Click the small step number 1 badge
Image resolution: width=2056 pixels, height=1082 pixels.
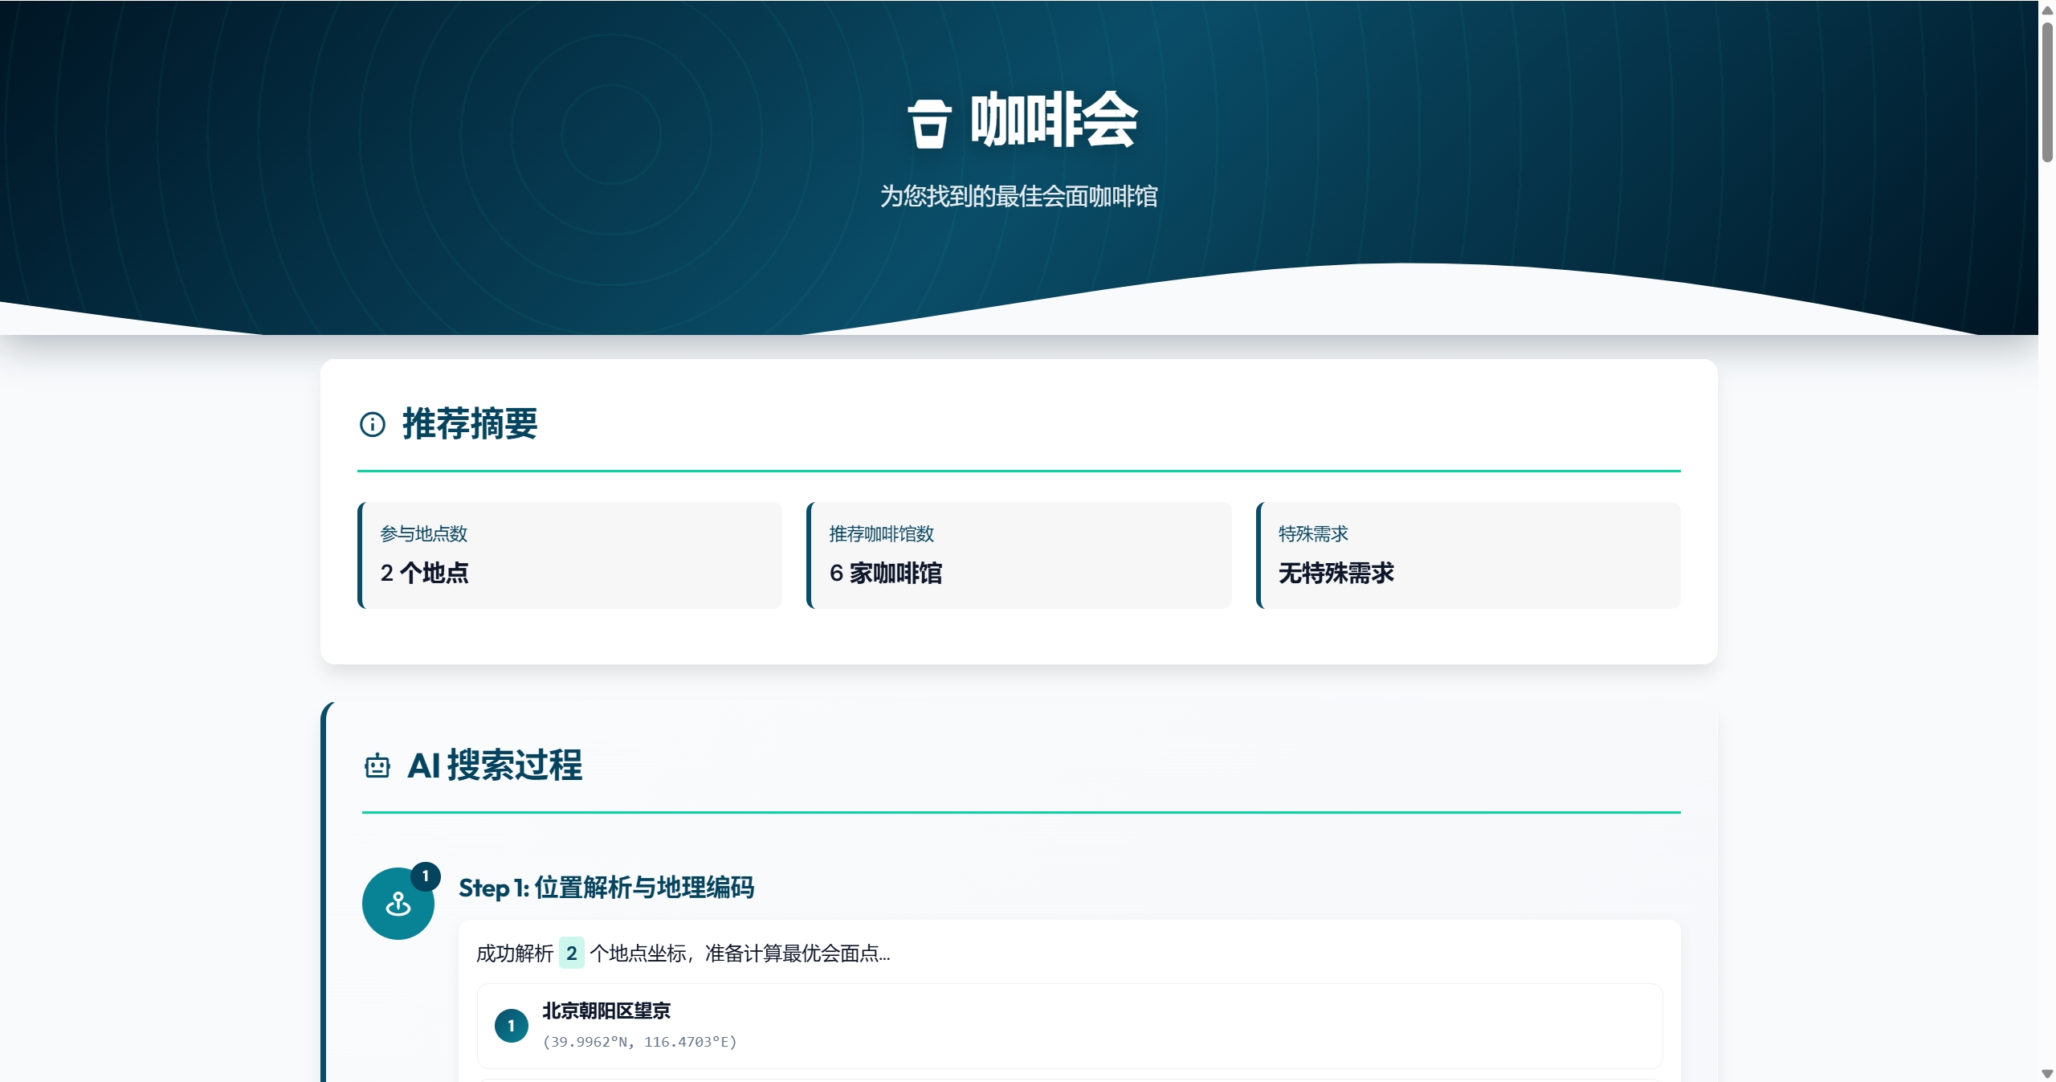426,876
